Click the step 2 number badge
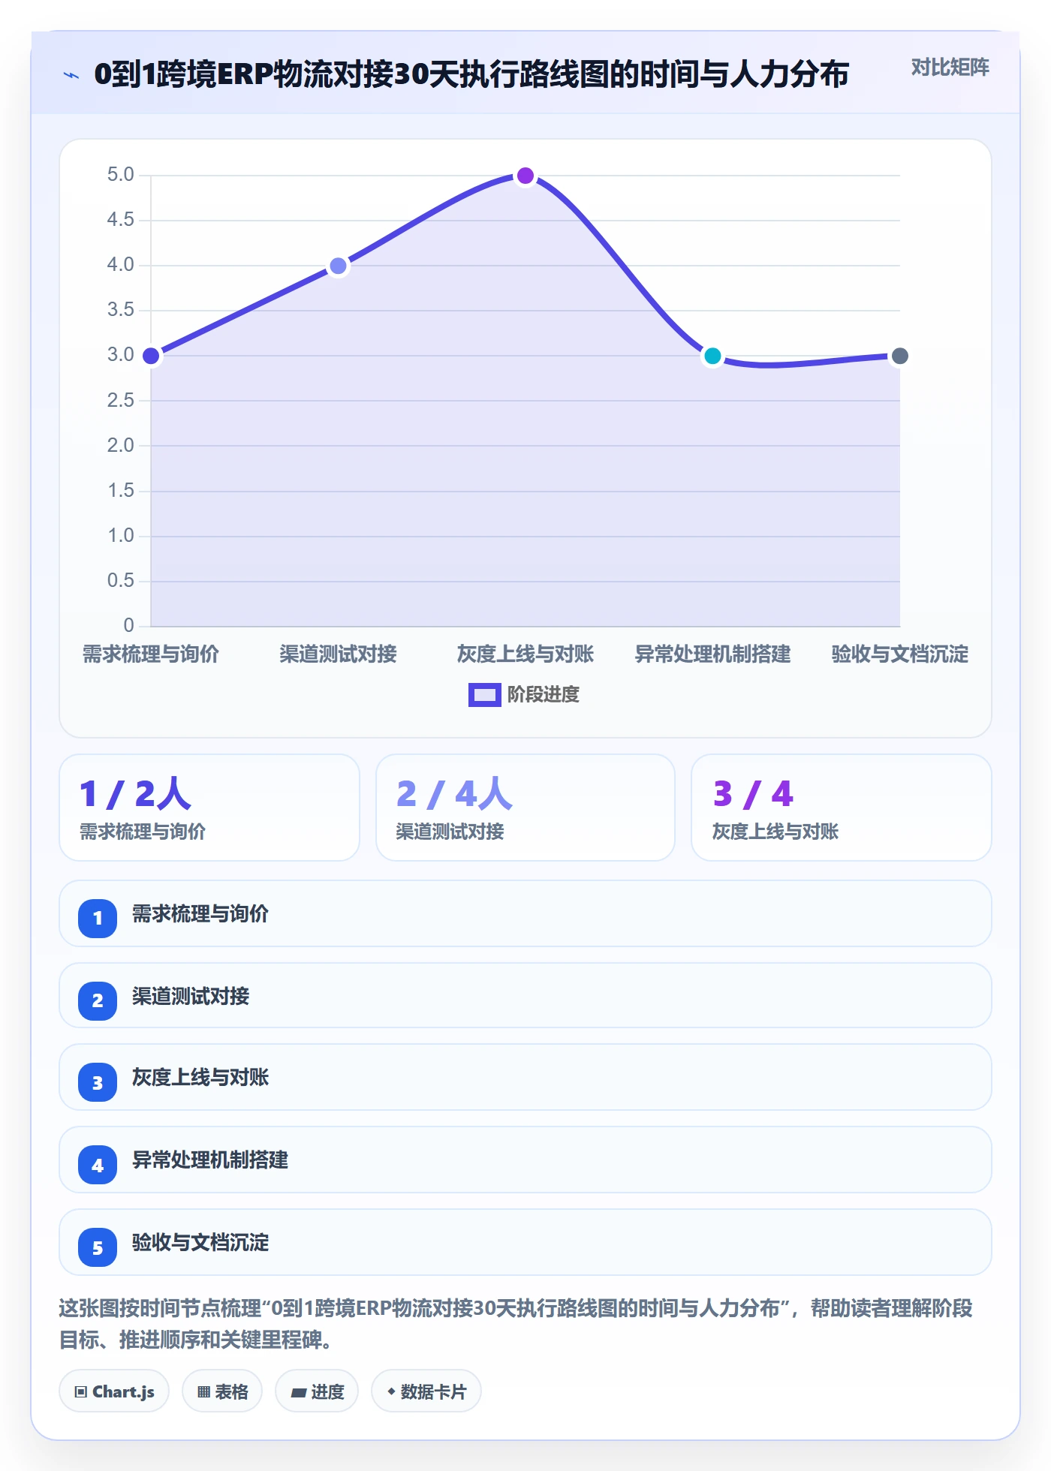The width and height of the screenshot is (1051, 1471). pos(98,1000)
